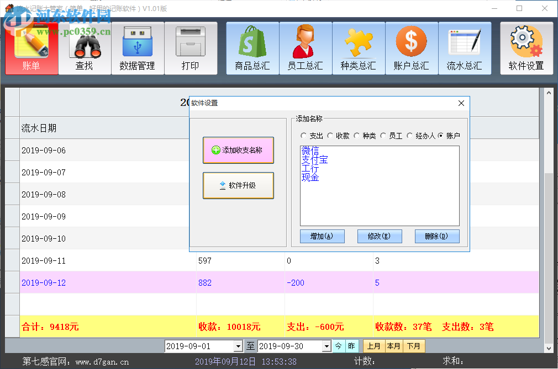Open the 账单 bill toolbar button
Image resolution: width=558 pixels, height=369 pixels.
click(x=31, y=49)
